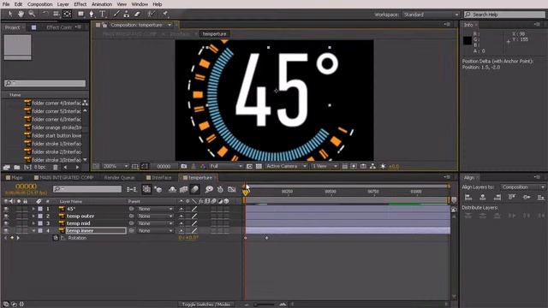Hide the temp outer layer

tap(6, 216)
